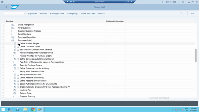Open the command field dropdown
The width and height of the screenshot is (199, 112).
point(24,13)
